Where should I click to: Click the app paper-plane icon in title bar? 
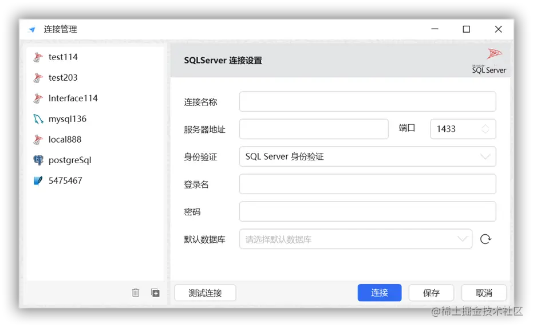click(x=32, y=30)
